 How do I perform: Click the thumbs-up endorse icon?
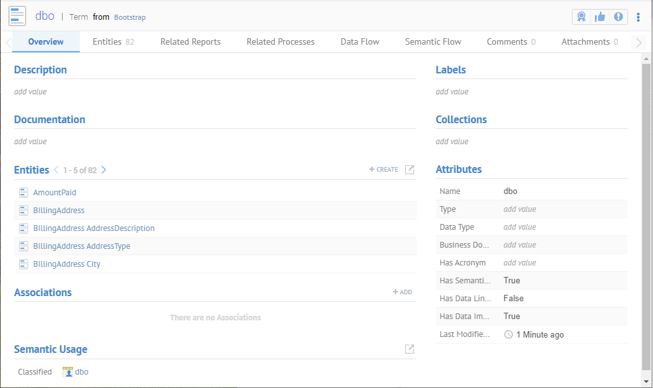pos(600,17)
